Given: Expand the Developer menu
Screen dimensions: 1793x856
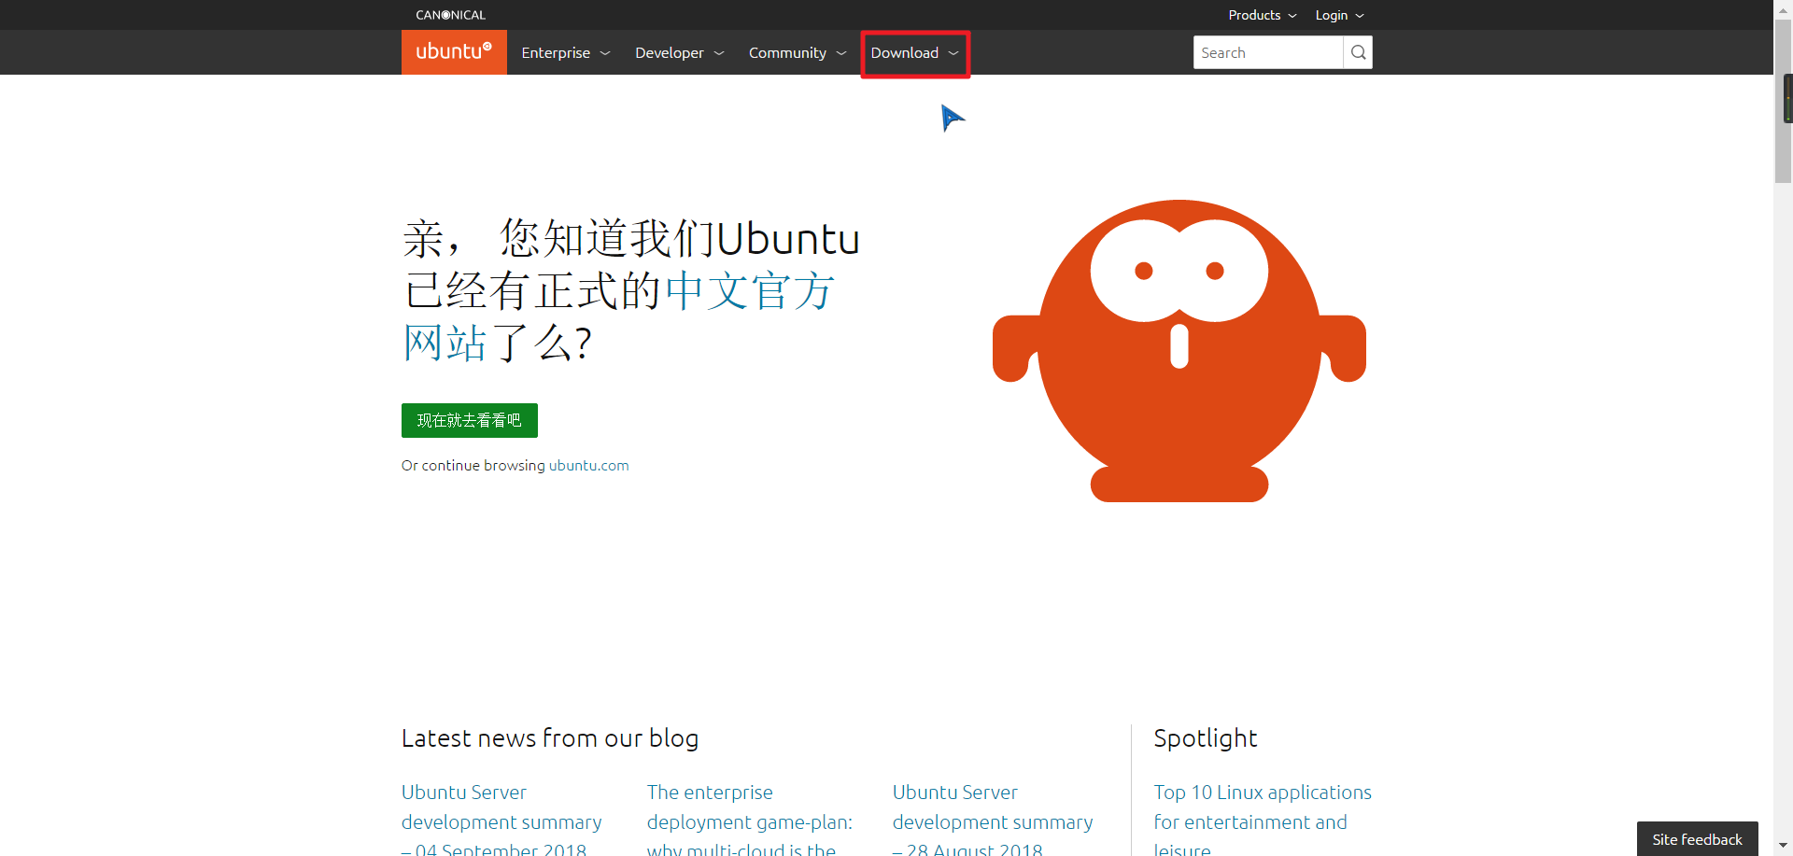Looking at the screenshot, I should click(x=679, y=53).
